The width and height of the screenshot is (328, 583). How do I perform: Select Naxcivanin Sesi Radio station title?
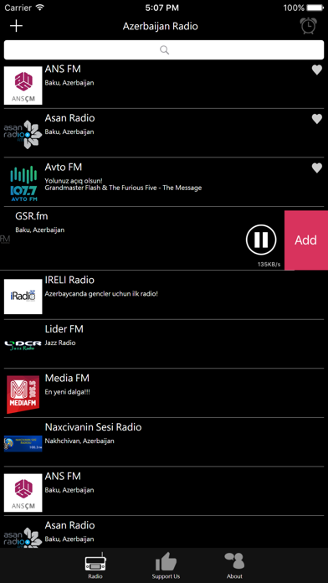pos(93,427)
